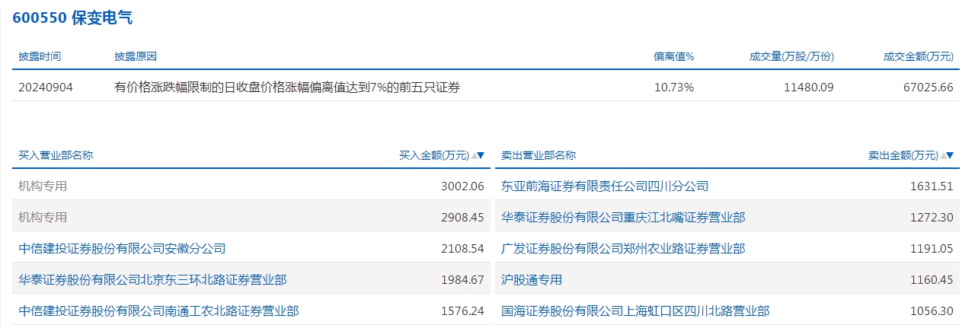Select buy amount 2108.54
This screenshot has height=328, width=962.
point(462,248)
